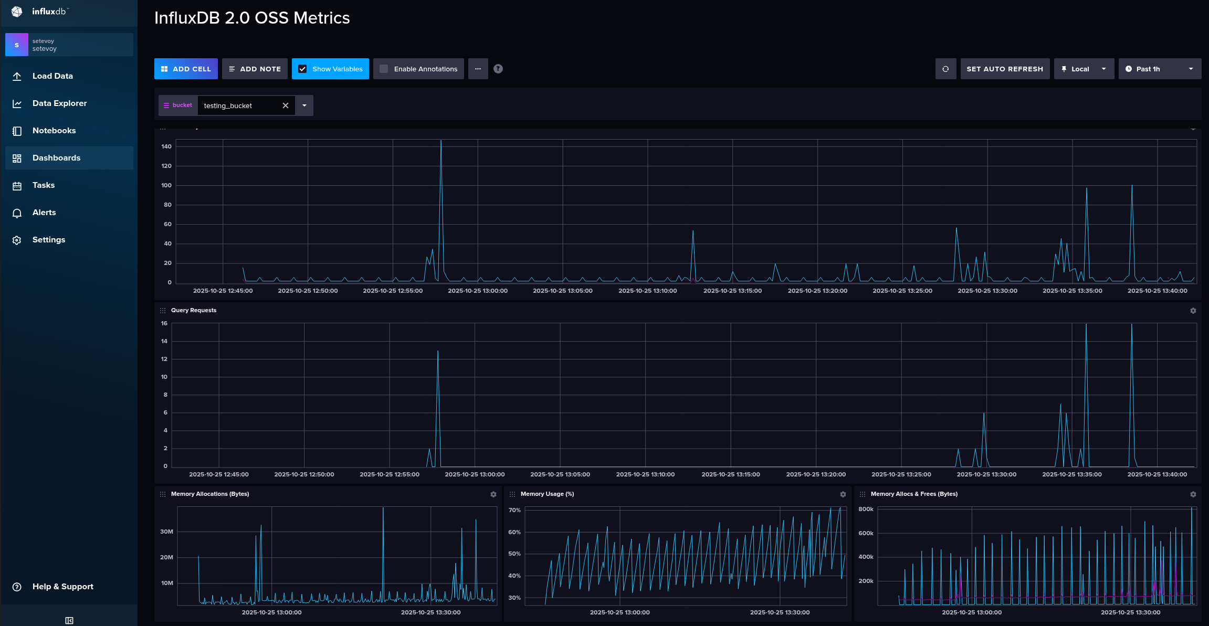1209x626 pixels.
Task: Uncheck the Show Variables checkbox
Action: [303, 69]
